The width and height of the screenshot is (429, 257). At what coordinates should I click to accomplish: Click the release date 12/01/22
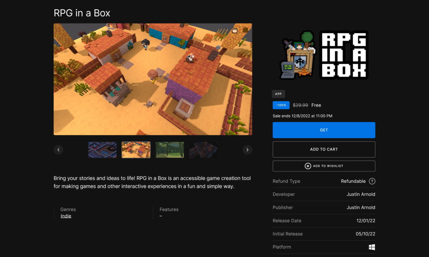(x=365, y=221)
